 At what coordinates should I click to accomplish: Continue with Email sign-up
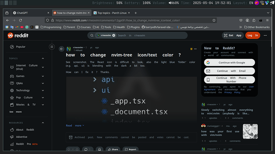(x=230, y=71)
